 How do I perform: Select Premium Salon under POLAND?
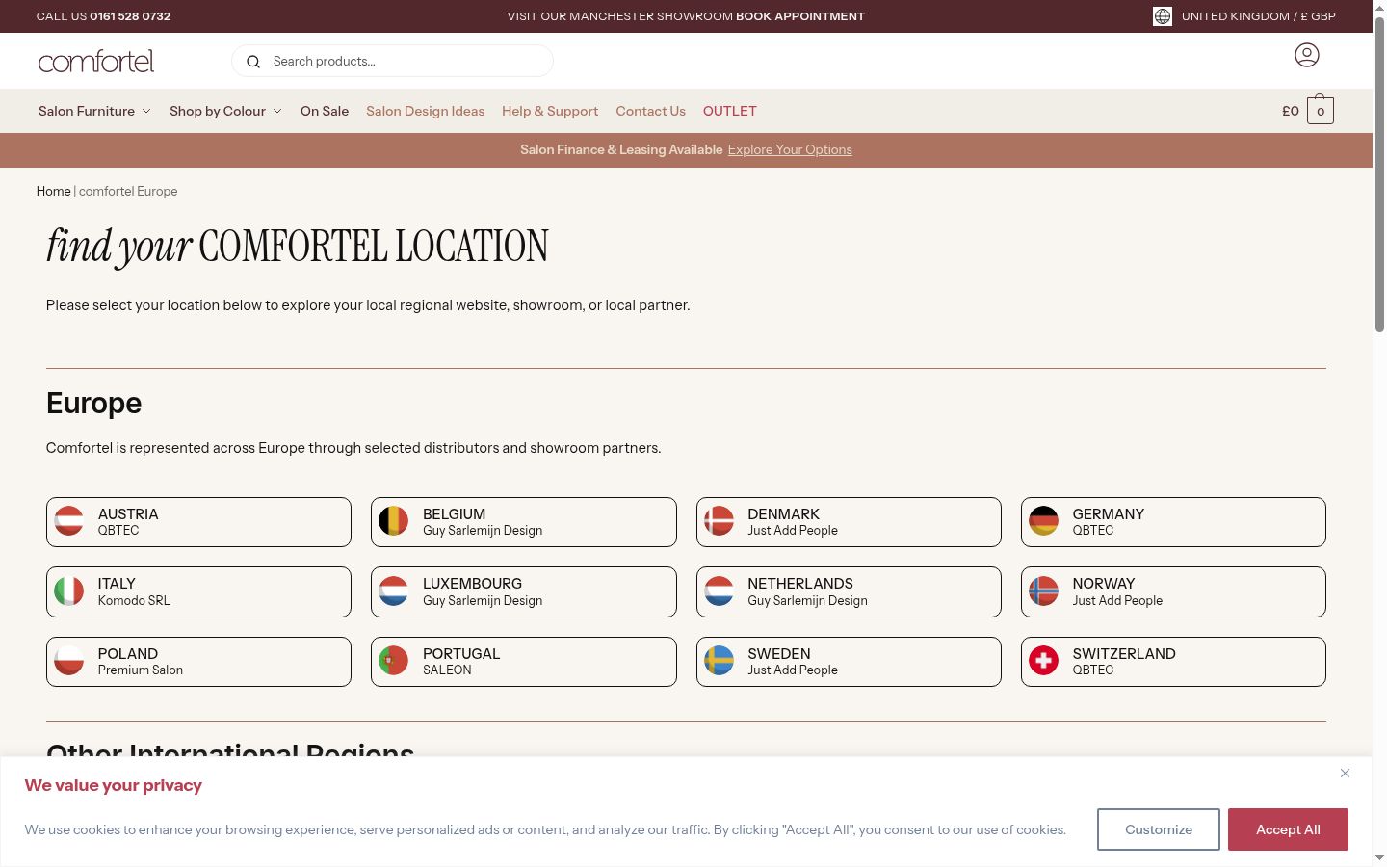pos(141,670)
